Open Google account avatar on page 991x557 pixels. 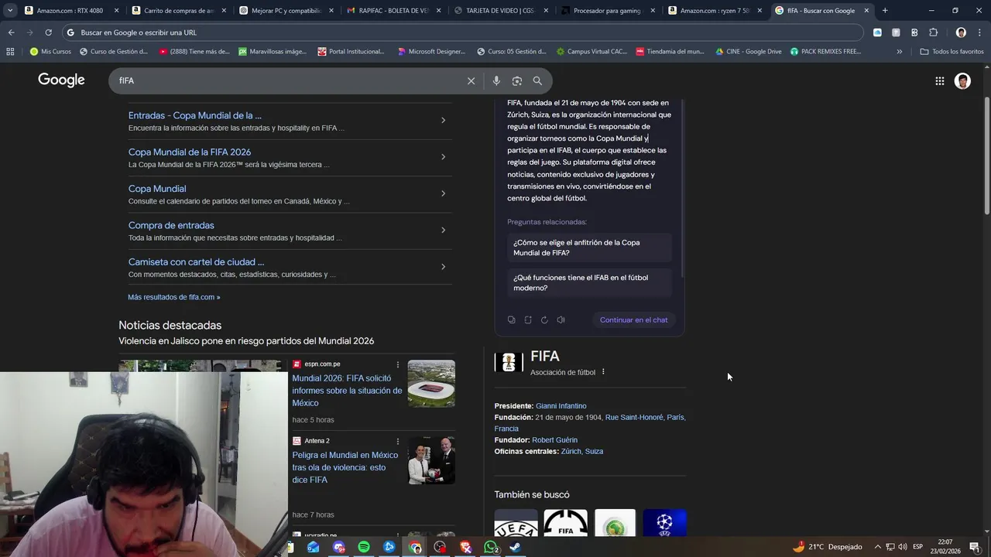[962, 80]
